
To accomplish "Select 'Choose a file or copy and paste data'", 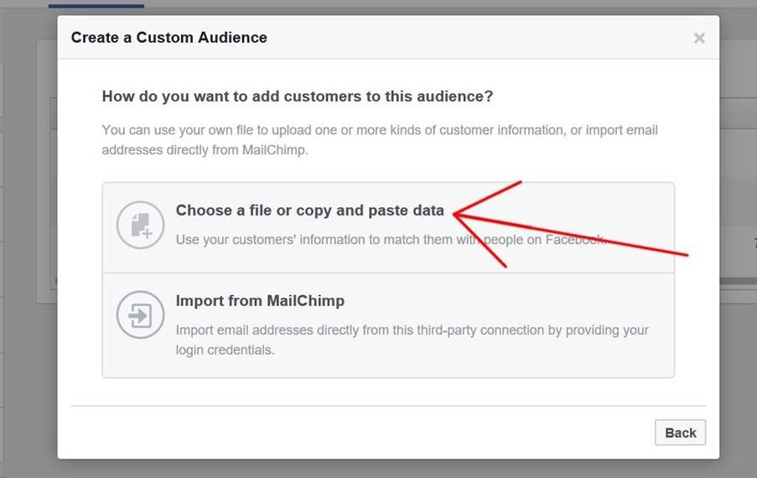I will point(309,210).
